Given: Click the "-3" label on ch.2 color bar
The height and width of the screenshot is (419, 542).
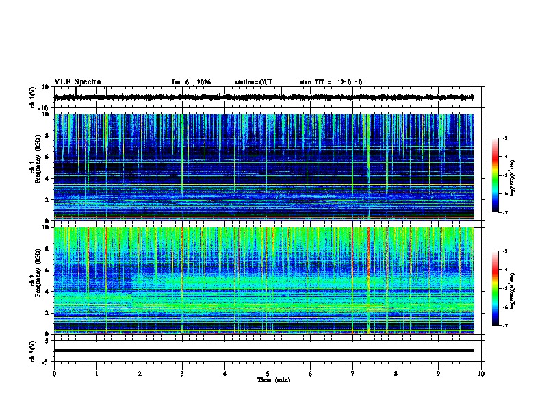Looking at the screenshot, I should point(504,251).
